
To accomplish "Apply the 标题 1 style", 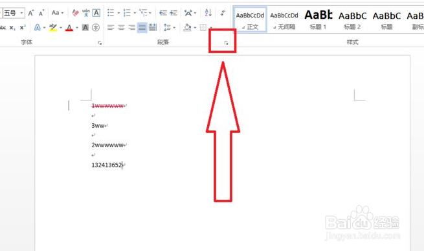I will point(318,20).
